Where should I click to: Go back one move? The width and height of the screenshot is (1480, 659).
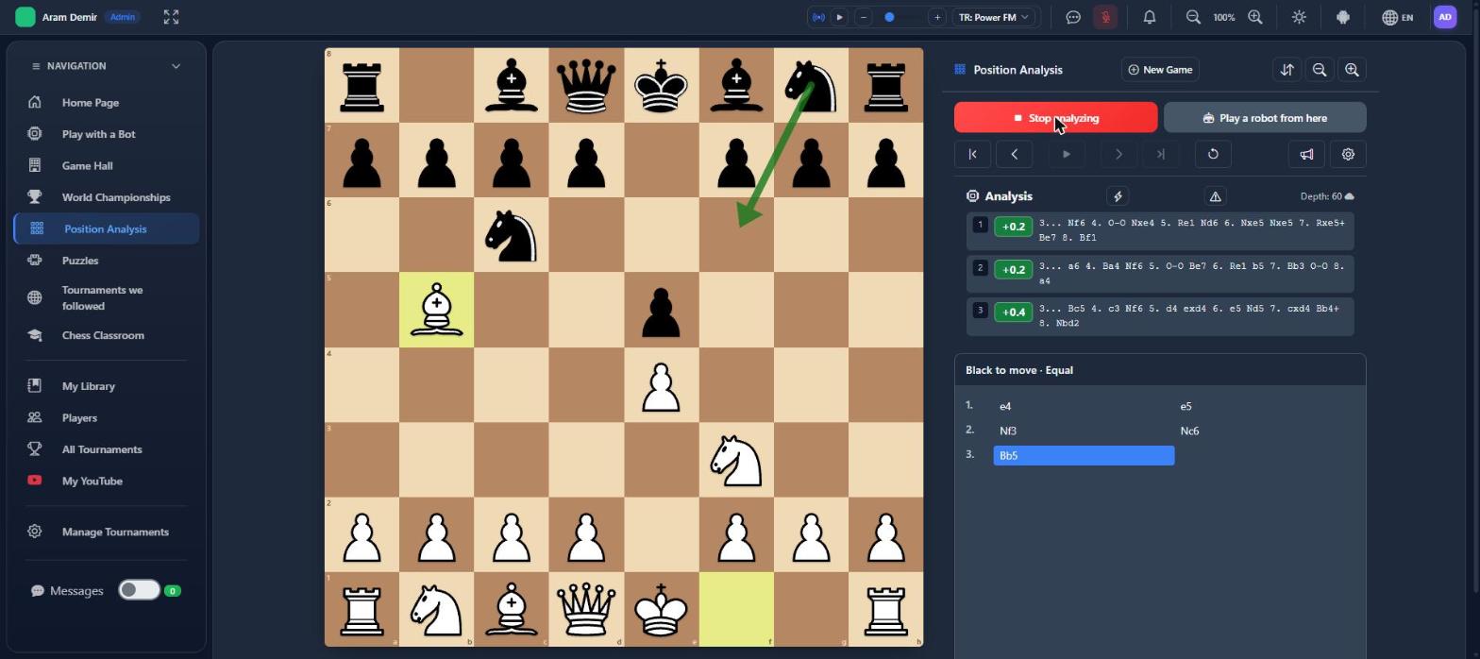click(1015, 154)
